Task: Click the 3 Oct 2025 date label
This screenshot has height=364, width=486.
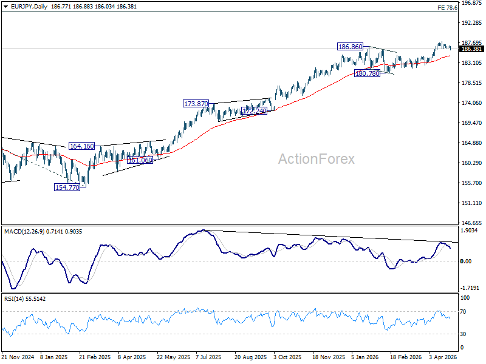Action: coord(287,357)
